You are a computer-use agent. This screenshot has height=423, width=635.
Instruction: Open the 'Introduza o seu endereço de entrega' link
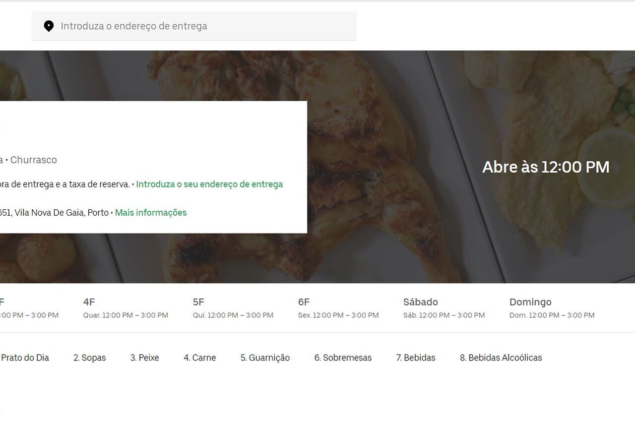pyautogui.click(x=209, y=184)
